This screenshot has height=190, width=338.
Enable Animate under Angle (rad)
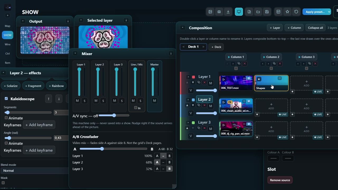[x=6, y=143]
